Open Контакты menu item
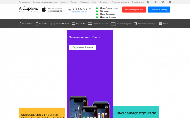The width and height of the screenshot is (190, 118). click(x=104, y=2)
